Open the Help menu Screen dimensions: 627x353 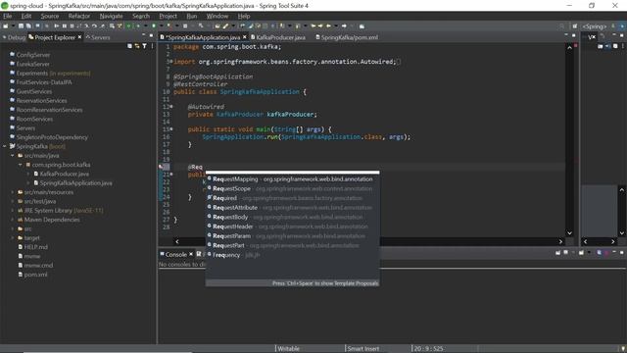coord(244,16)
